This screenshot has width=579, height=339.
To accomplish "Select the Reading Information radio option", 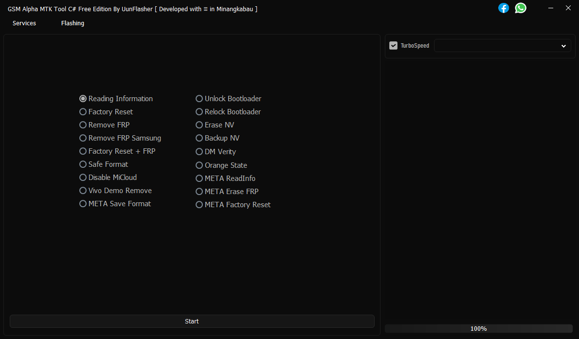I will point(83,99).
